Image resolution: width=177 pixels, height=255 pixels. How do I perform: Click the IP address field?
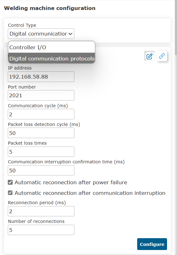[x=41, y=77]
